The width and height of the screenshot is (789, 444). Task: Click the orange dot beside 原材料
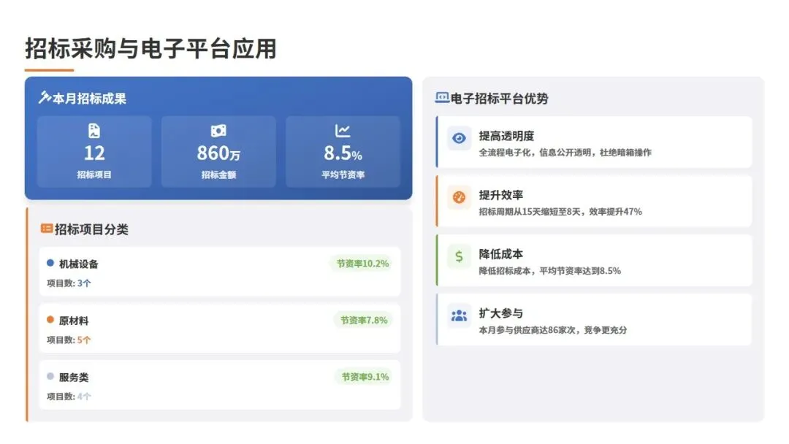[x=50, y=319]
